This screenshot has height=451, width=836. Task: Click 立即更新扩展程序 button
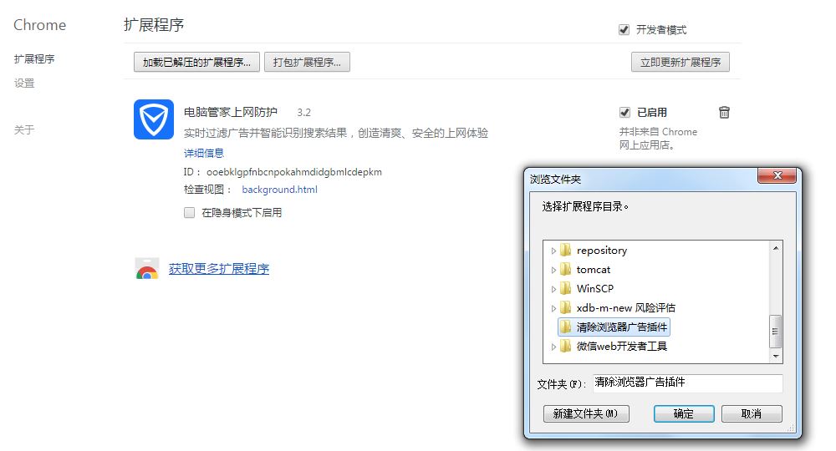pos(681,63)
